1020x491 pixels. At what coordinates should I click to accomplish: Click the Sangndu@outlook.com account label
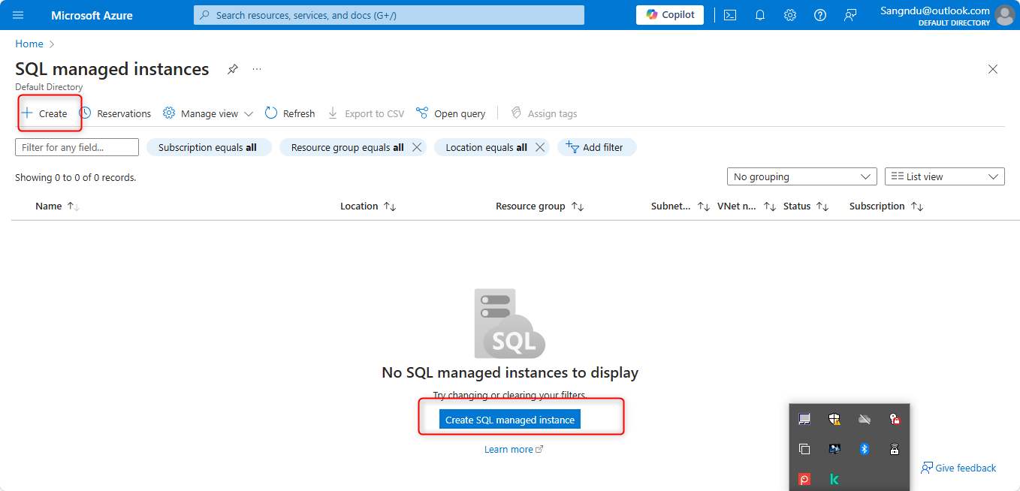click(935, 11)
